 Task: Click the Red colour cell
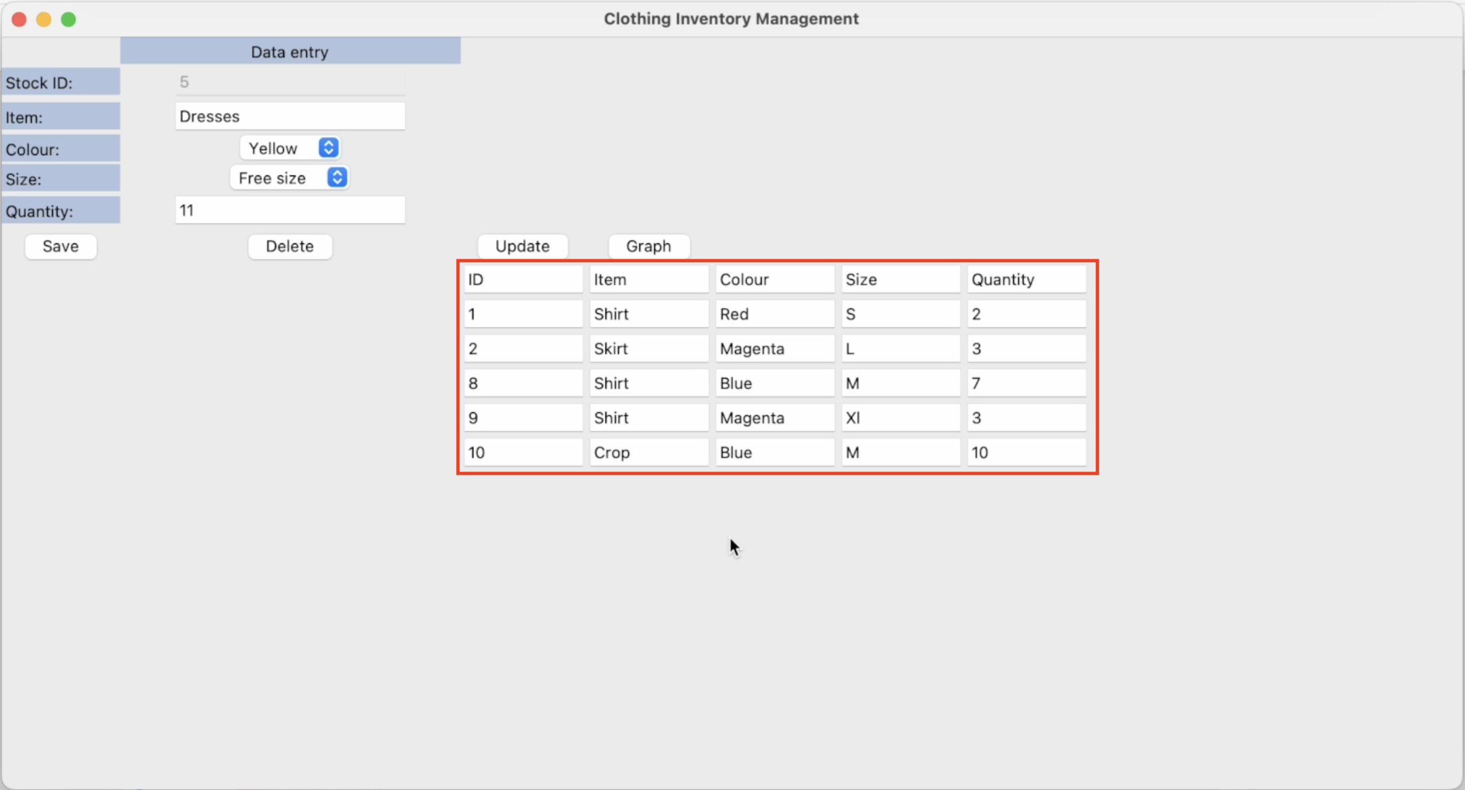click(774, 314)
